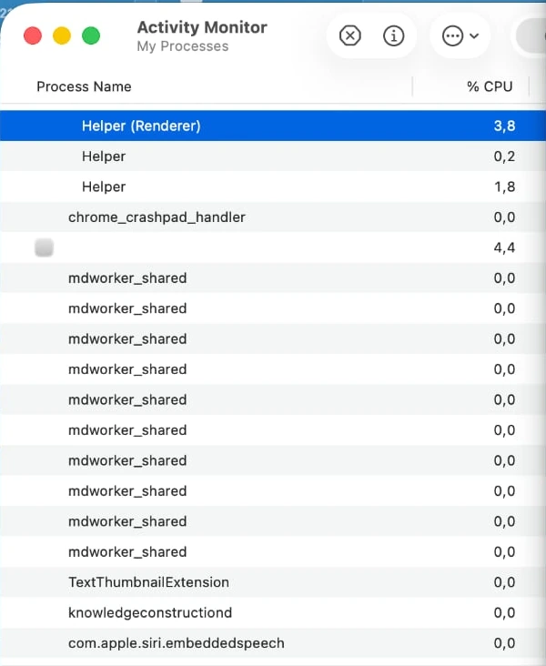Screen dimensions: 546x666
Task: Open the ellipsis more-options dropdown
Action: click(460, 35)
